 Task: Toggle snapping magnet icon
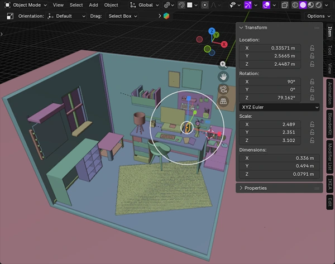click(181, 5)
